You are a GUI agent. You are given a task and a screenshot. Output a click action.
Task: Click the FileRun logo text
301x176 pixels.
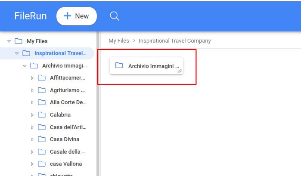tap(30, 16)
